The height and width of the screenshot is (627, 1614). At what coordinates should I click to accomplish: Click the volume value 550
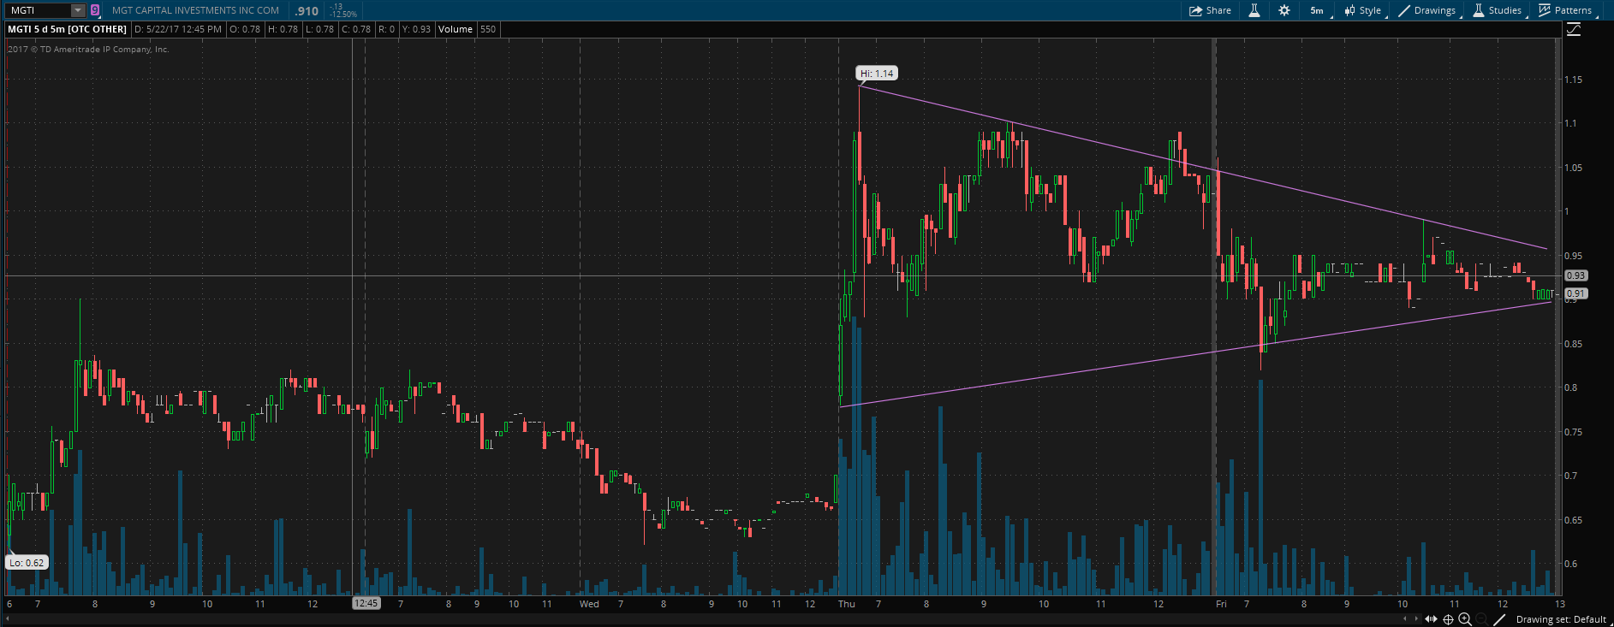point(488,29)
